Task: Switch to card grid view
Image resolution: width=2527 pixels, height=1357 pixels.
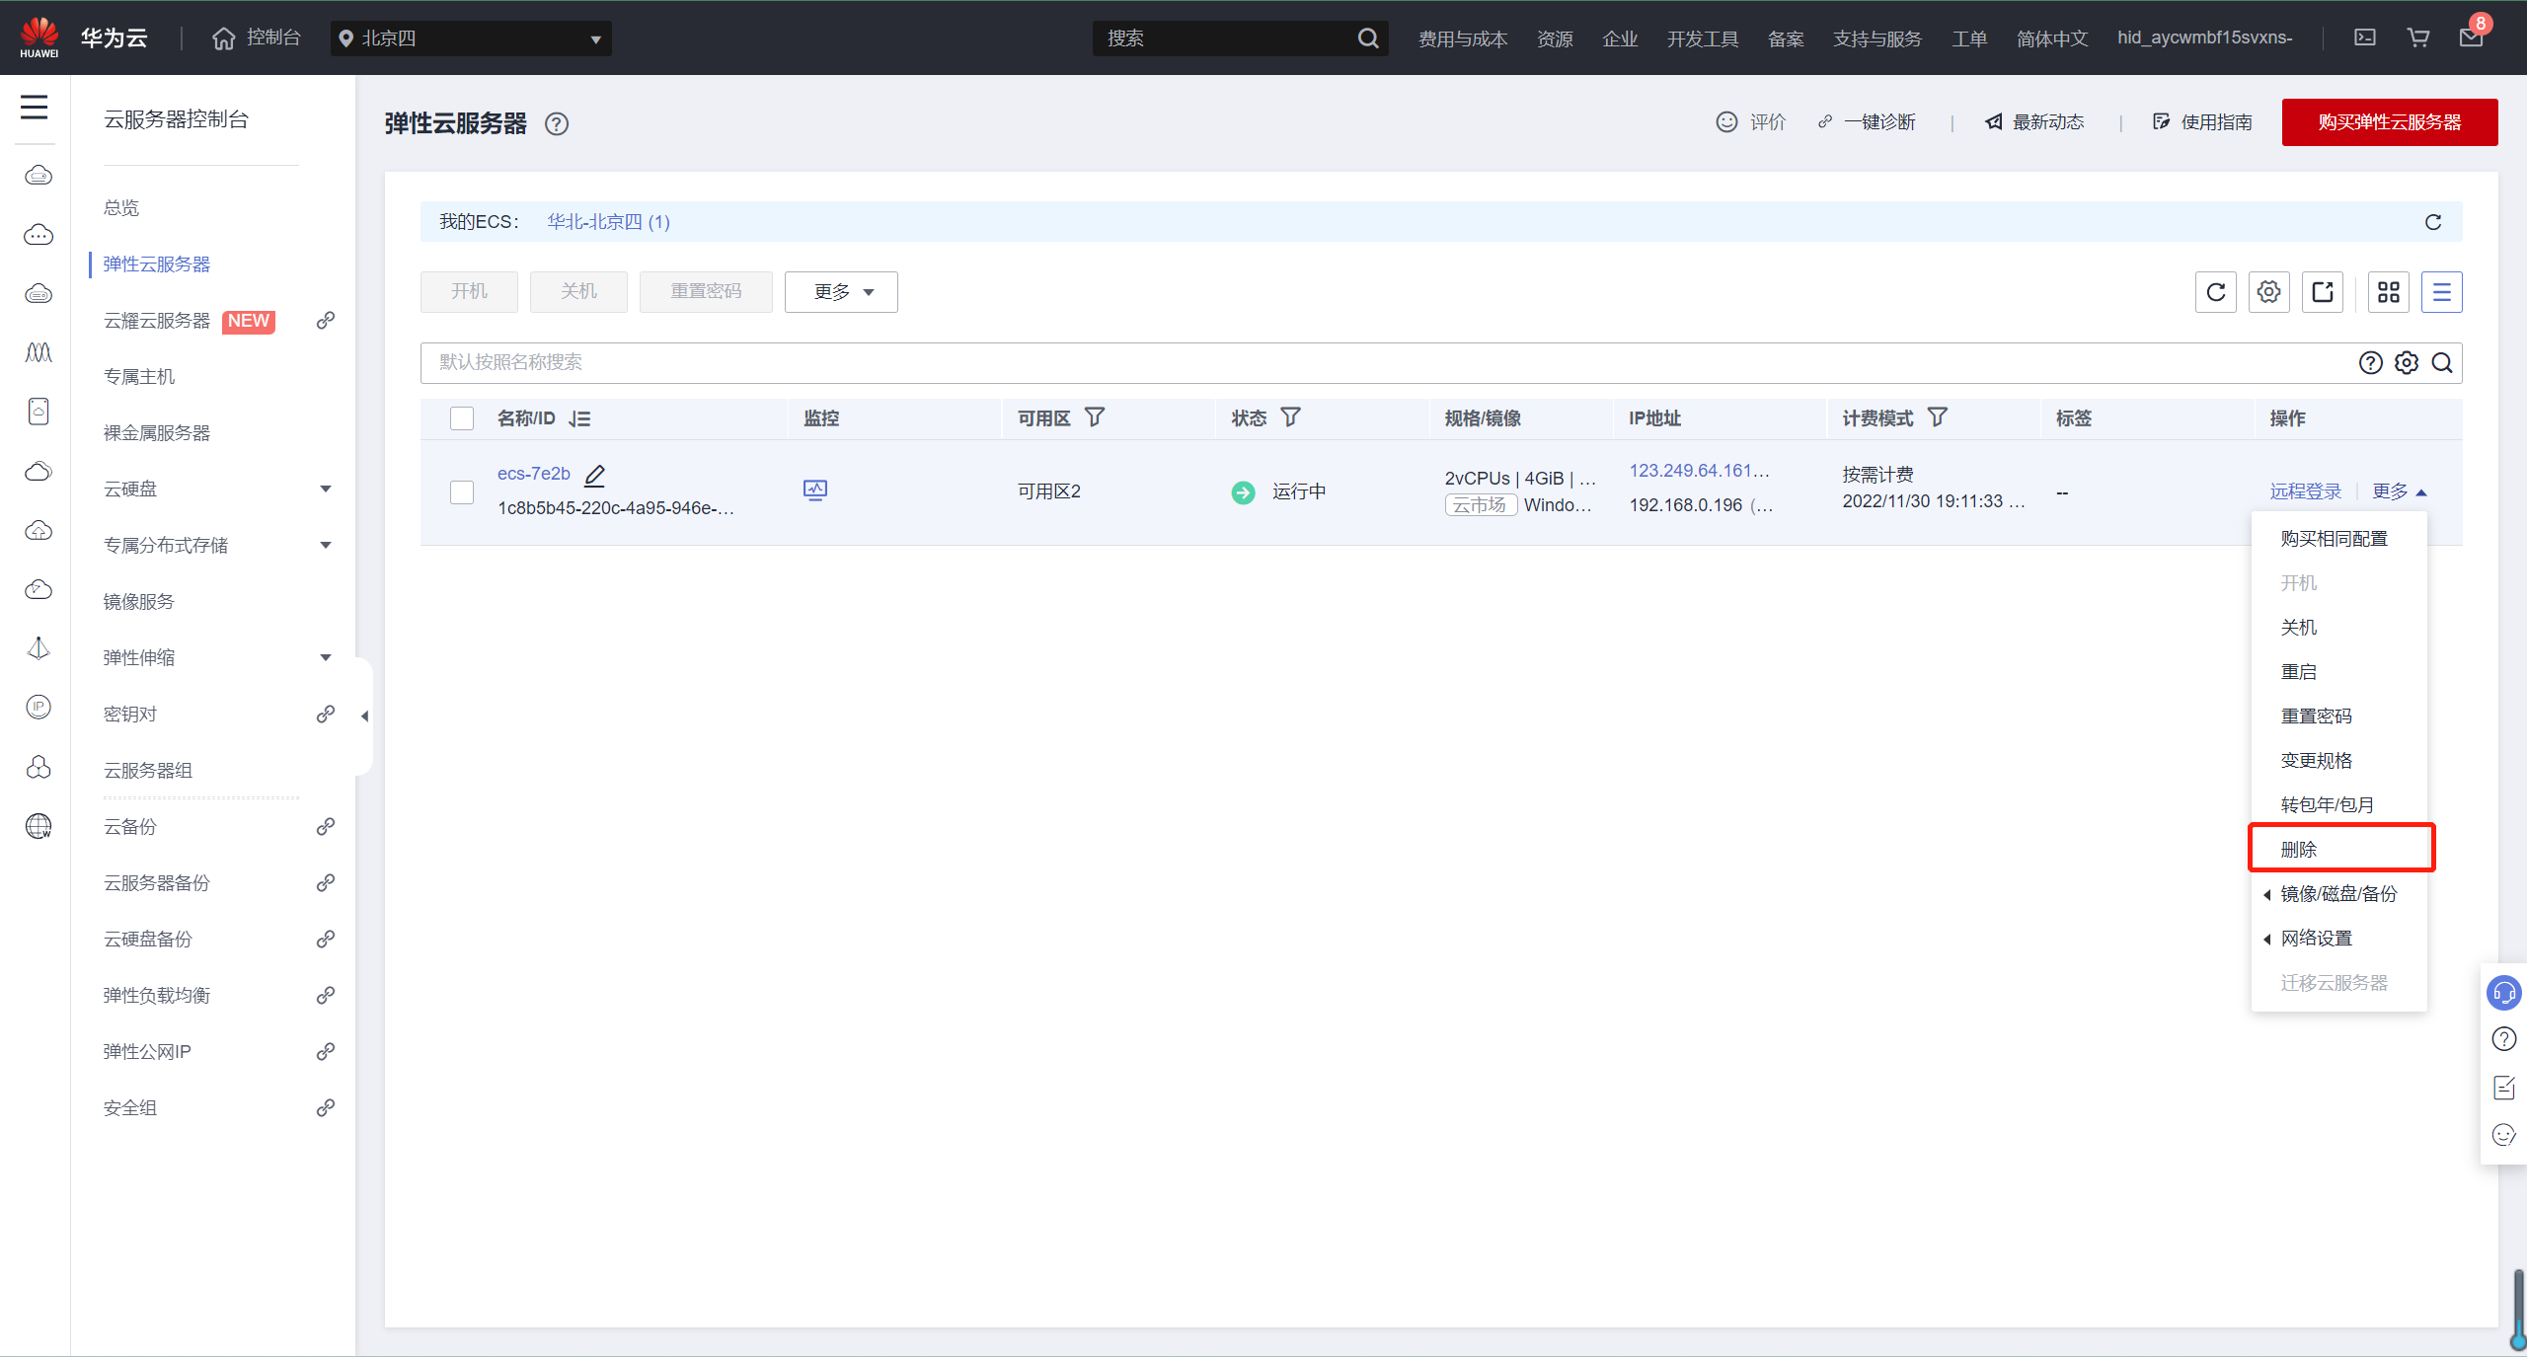Action: point(2389,292)
